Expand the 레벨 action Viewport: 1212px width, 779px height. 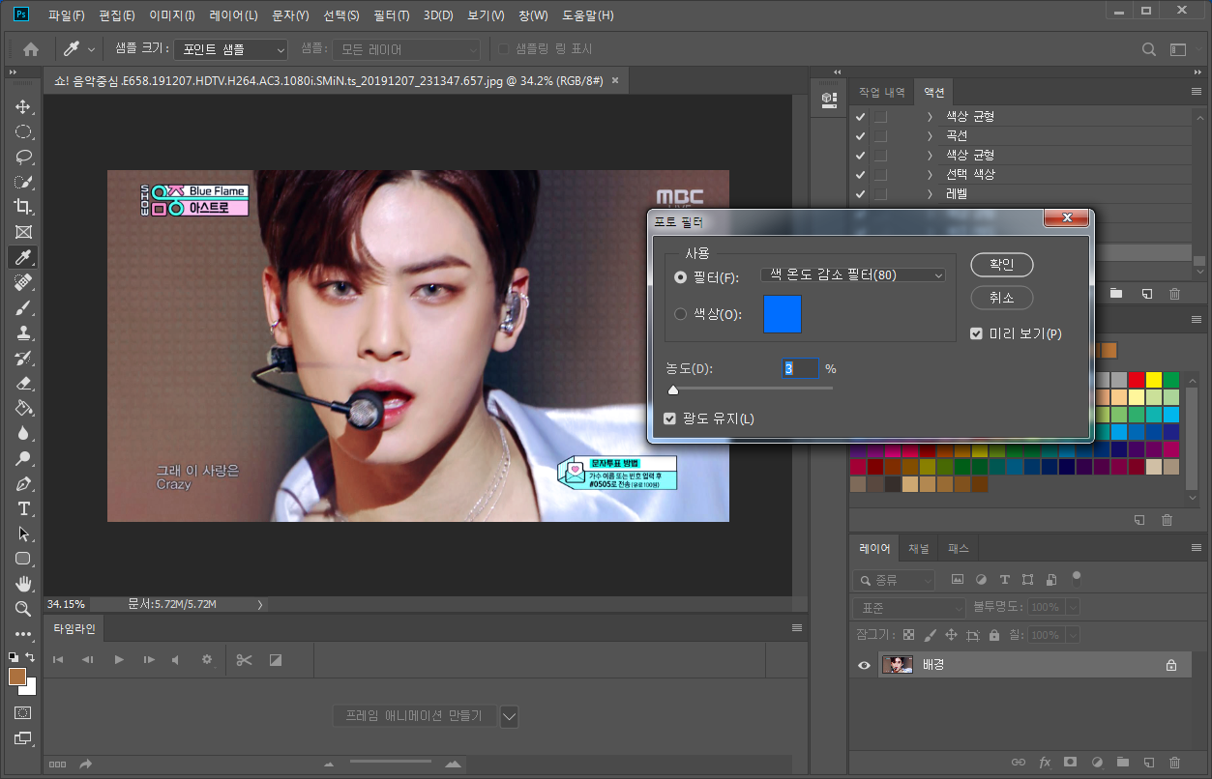click(x=930, y=193)
